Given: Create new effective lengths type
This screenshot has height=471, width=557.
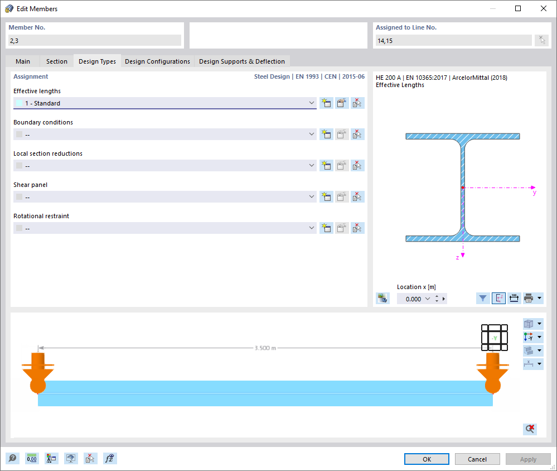Looking at the screenshot, I should [326, 103].
